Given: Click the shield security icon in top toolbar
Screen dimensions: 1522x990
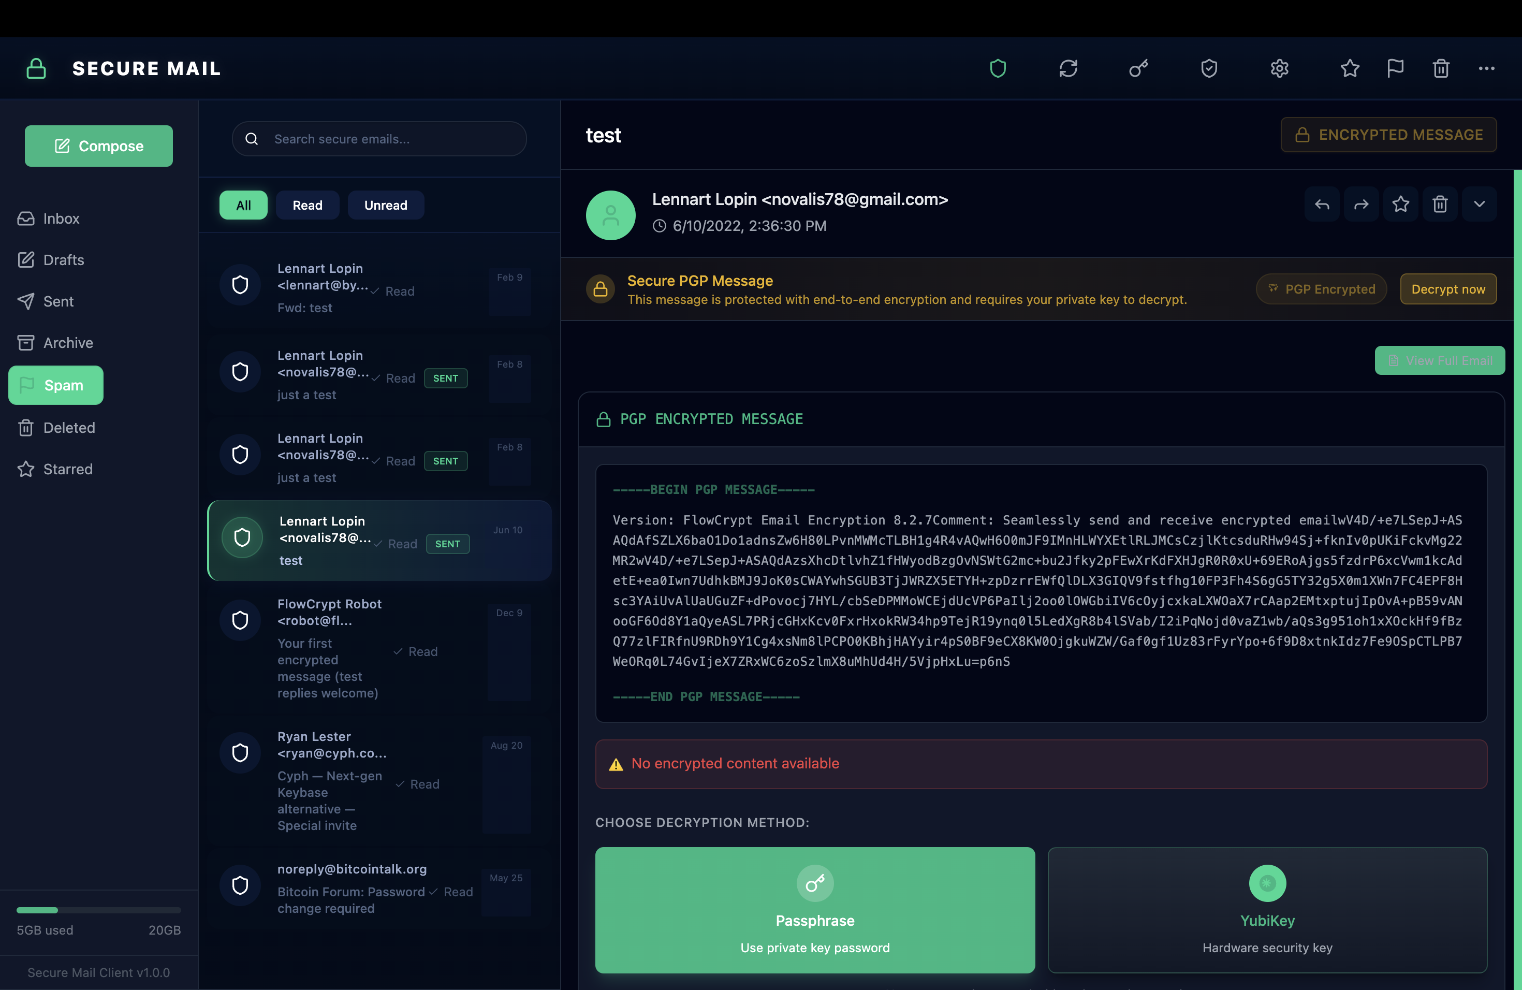Looking at the screenshot, I should tap(998, 68).
